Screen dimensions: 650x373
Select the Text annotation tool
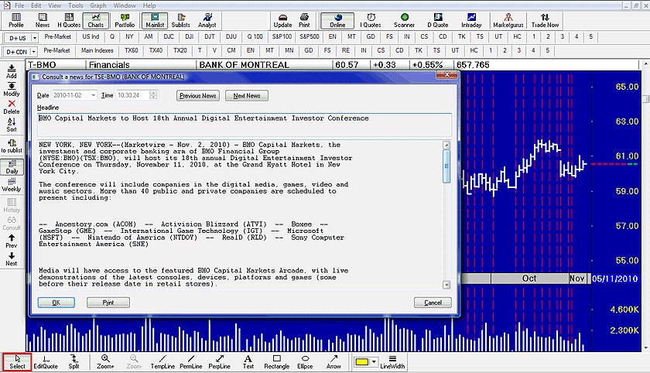click(248, 362)
